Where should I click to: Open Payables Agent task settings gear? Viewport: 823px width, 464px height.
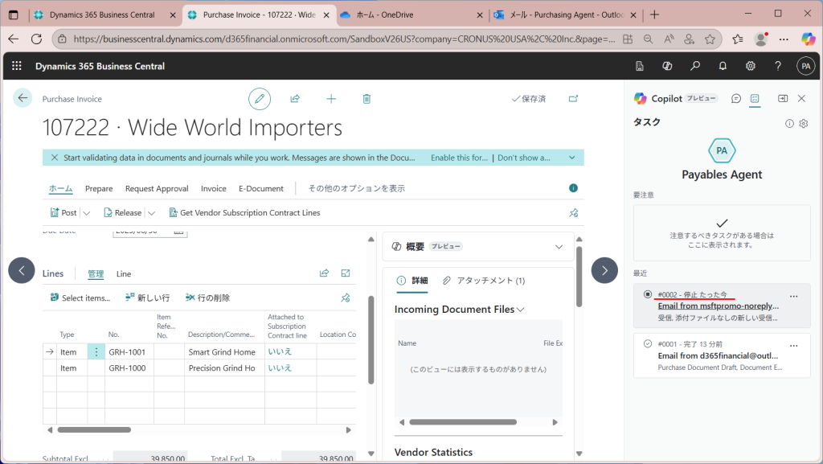pos(804,123)
